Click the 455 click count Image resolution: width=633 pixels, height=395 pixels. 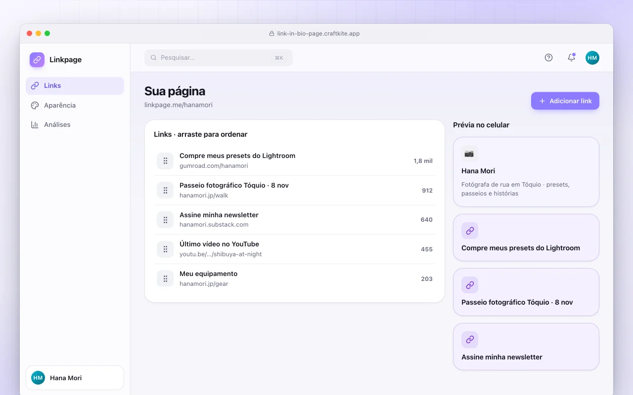pyautogui.click(x=427, y=249)
